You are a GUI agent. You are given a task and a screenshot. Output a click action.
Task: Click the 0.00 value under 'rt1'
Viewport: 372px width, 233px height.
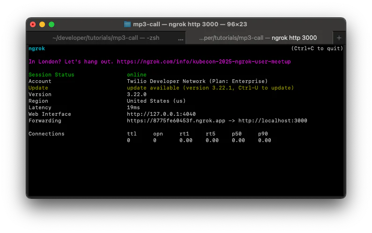[186, 140]
